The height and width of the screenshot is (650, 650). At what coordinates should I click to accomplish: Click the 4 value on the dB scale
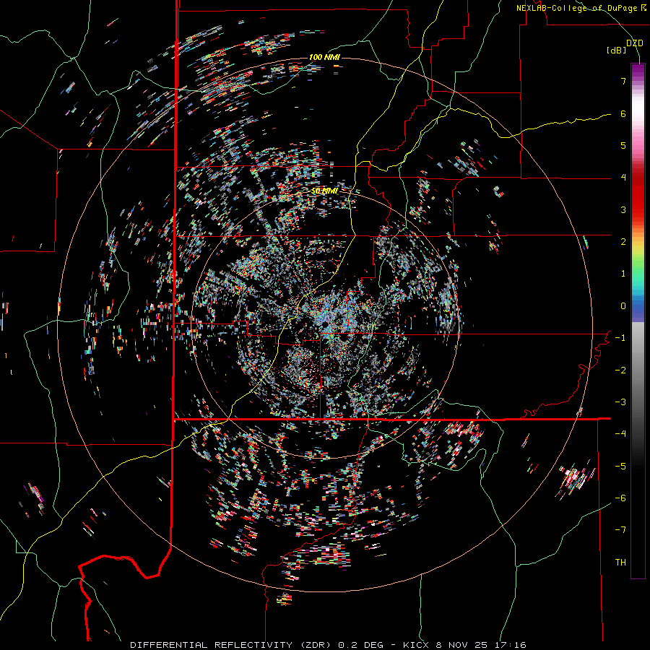click(x=623, y=178)
